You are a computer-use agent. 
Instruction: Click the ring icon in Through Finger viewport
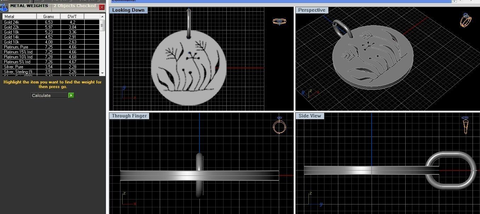pyautogui.click(x=279, y=125)
